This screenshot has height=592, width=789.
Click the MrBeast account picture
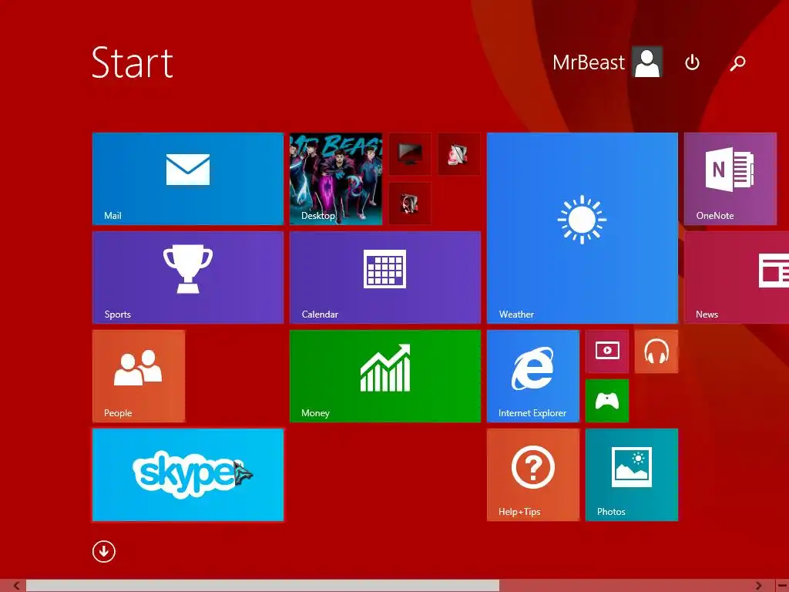point(647,62)
